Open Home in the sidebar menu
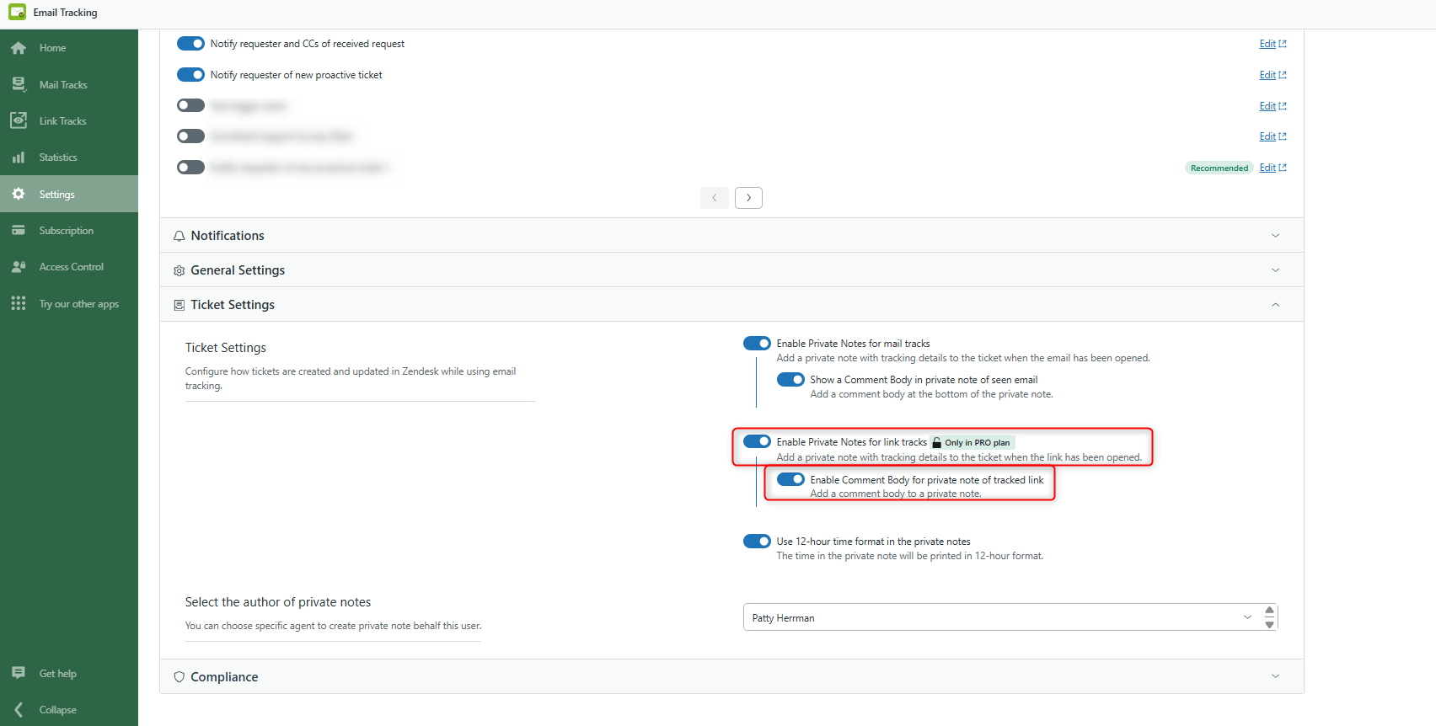 (69, 48)
